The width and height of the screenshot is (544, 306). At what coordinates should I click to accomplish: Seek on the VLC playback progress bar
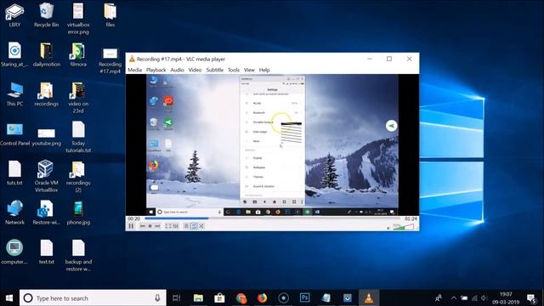tap(272, 218)
